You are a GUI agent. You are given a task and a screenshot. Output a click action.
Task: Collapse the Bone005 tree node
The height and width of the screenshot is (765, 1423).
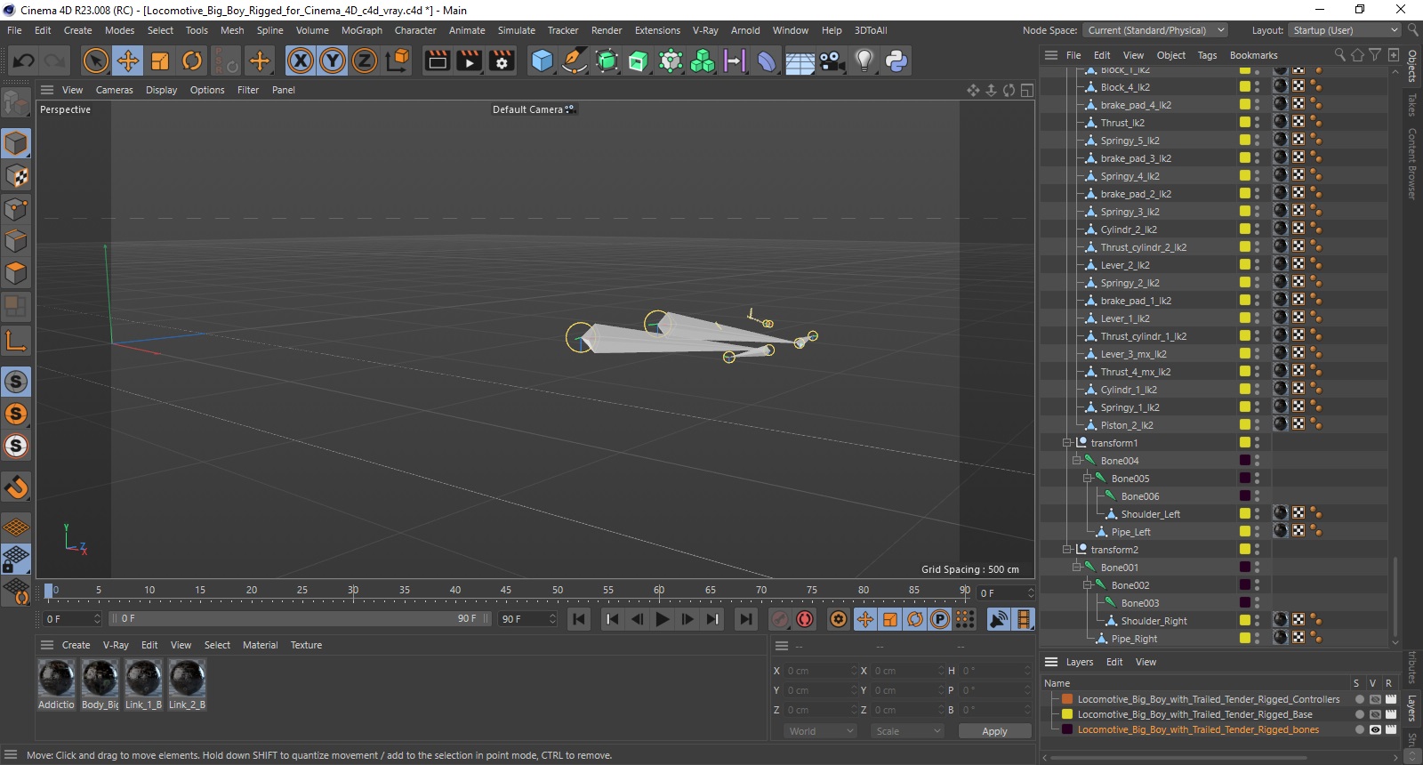tap(1087, 478)
